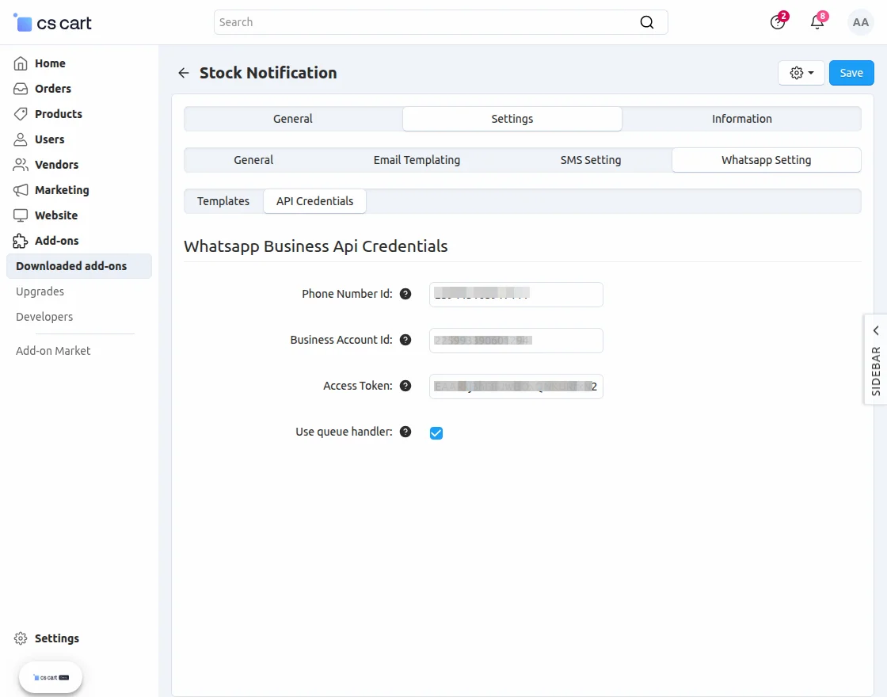Open the Vendors section
Viewport: 887px width, 697px height.
pyautogui.click(x=56, y=164)
